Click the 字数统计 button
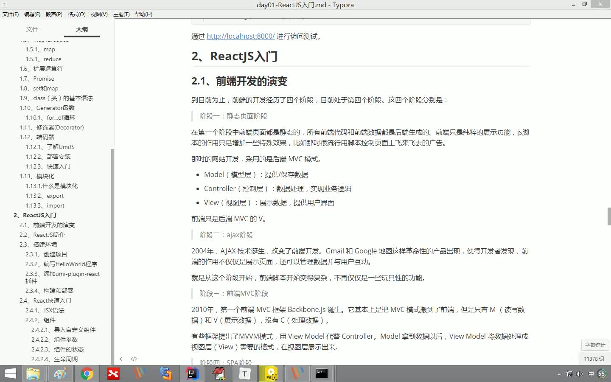The width and height of the screenshot is (611, 382). click(595, 345)
